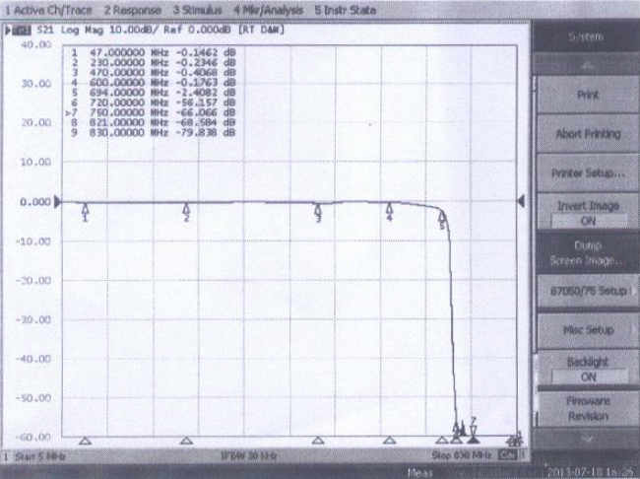This screenshot has width=640, height=479.
Task: Click the date and time display
Action: (591, 472)
